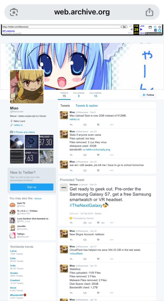
Task: Like the Max Upload Size tweet
Action: click(x=98, y=125)
